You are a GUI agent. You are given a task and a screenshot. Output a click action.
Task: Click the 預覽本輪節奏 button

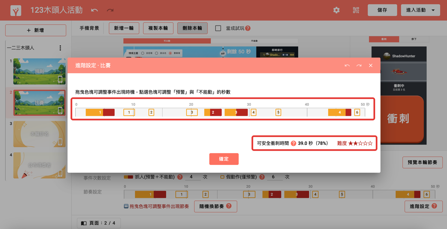point(422,162)
